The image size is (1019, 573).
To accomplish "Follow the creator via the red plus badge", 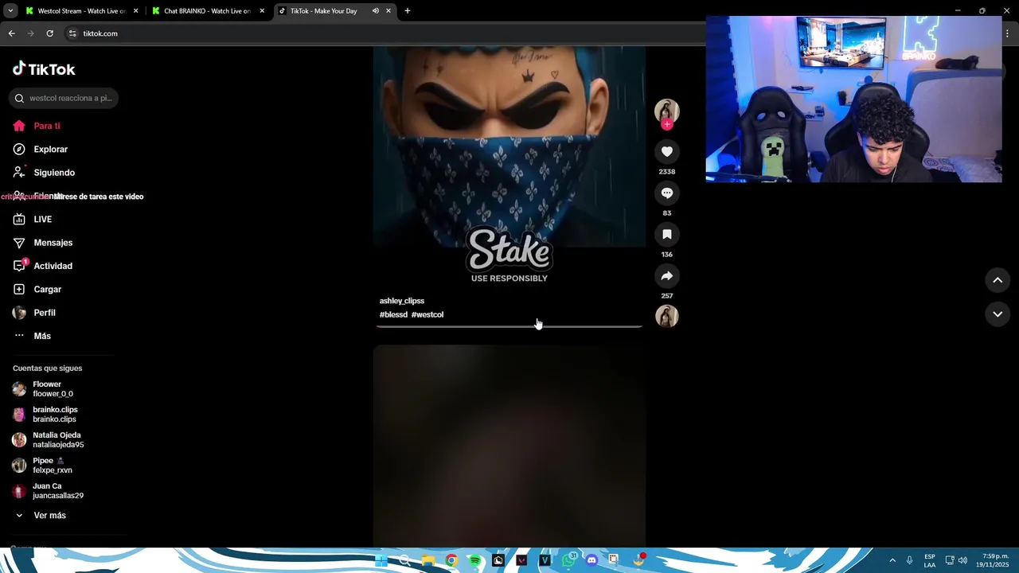I will point(667,124).
